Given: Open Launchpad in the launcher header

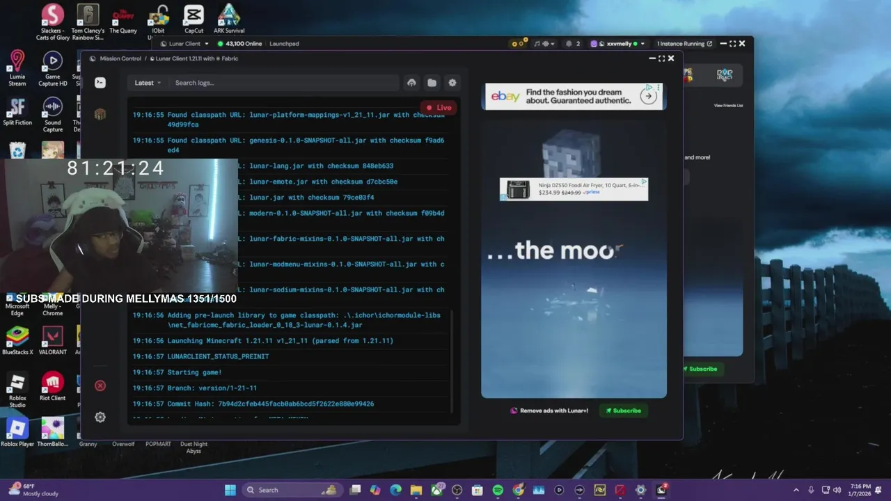Looking at the screenshot, I should [x=284, y=44].
